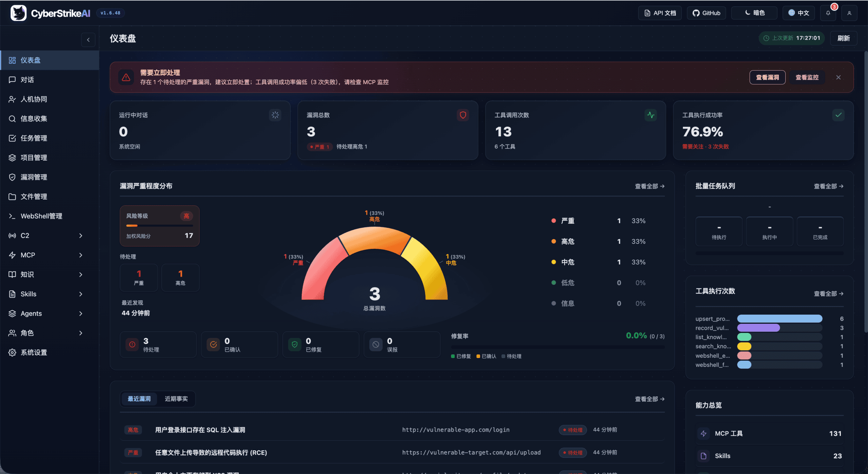Image resolution: width=868 pixels, height=474 pixels.
Task: Click the running conversations spinner icon
Action: tap(275, 115)
